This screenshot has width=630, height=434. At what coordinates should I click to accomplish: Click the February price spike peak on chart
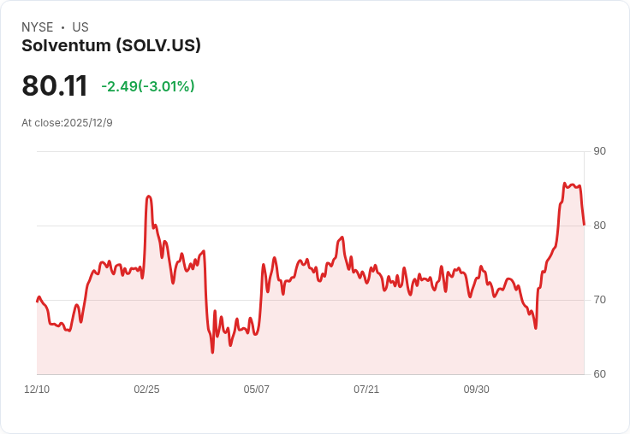point(149,196)
